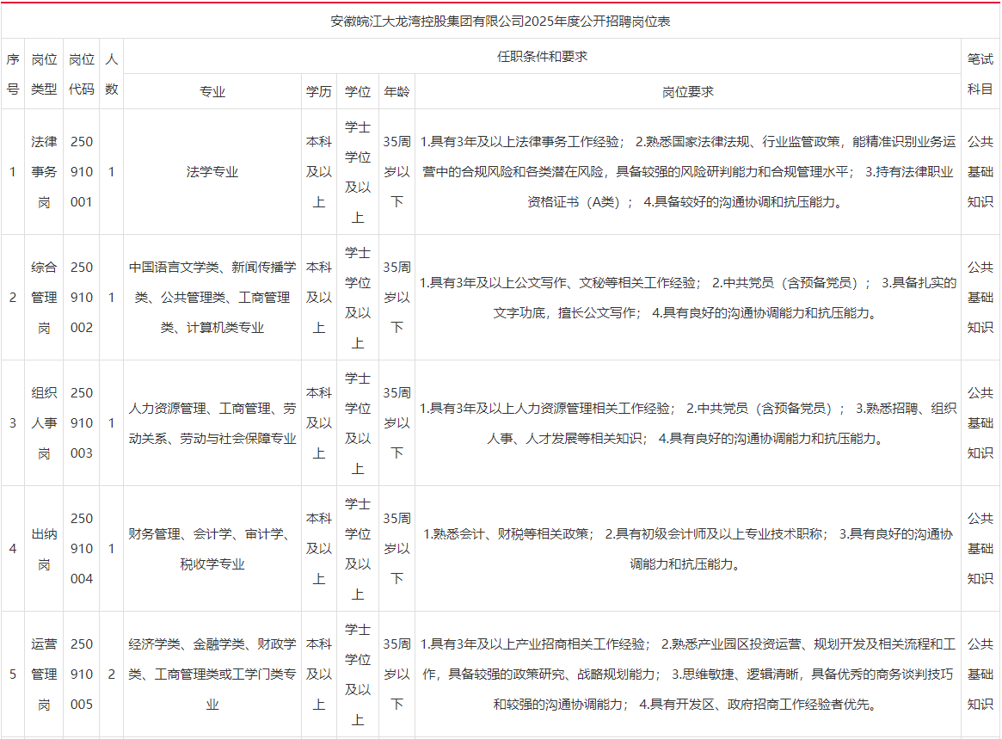Screen dimensions: 1002x739
Task: Select the 综合管理岗 position cell
Action: (x=44, y=298)
